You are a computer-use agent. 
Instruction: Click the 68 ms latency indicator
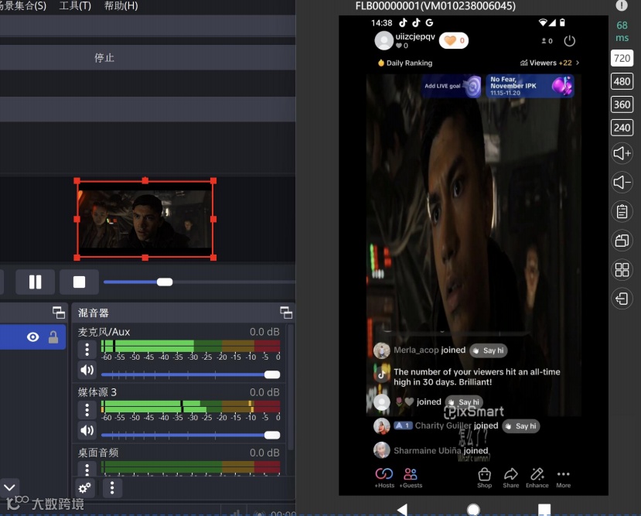[x=622, y=32]
